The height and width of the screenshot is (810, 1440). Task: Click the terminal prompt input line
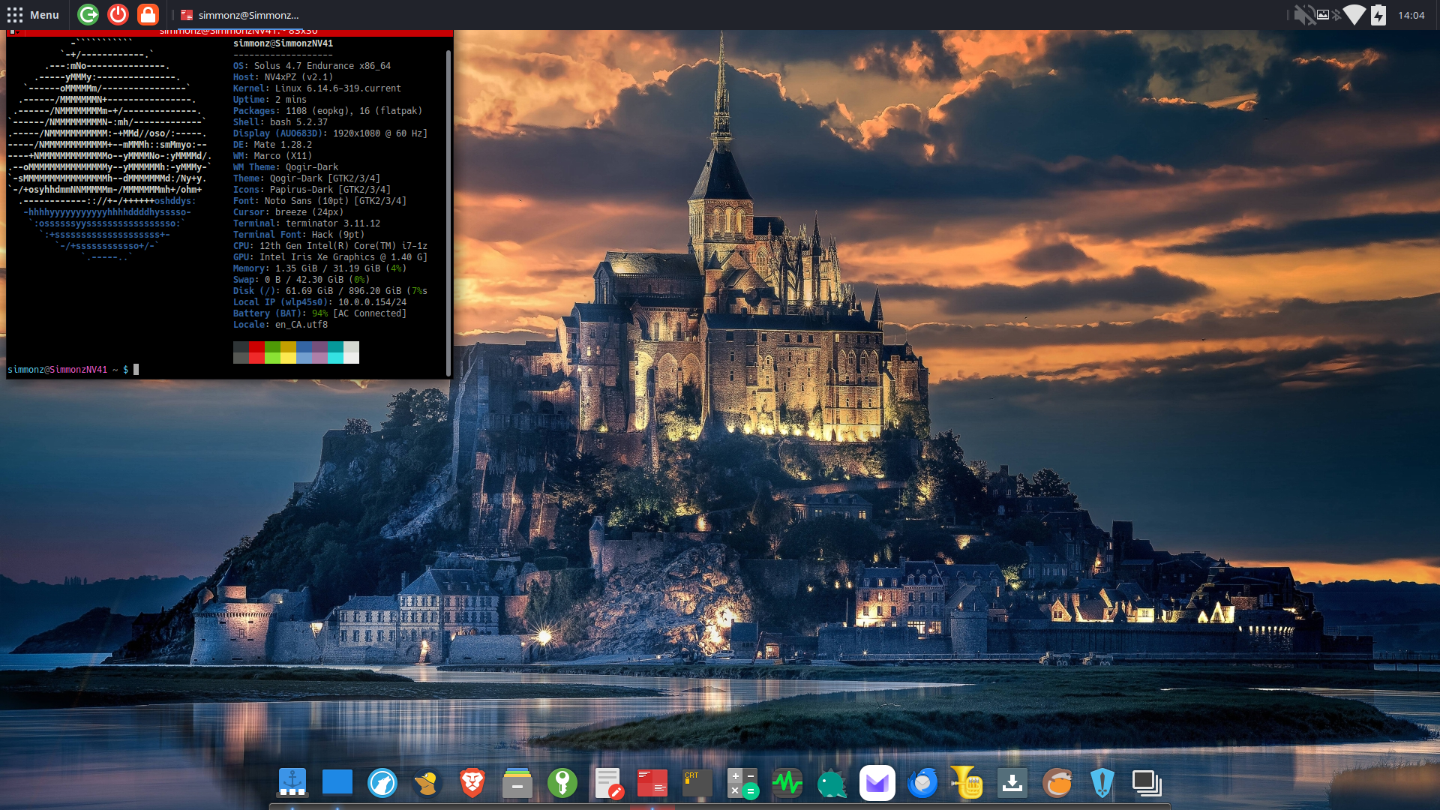point(73,370)
